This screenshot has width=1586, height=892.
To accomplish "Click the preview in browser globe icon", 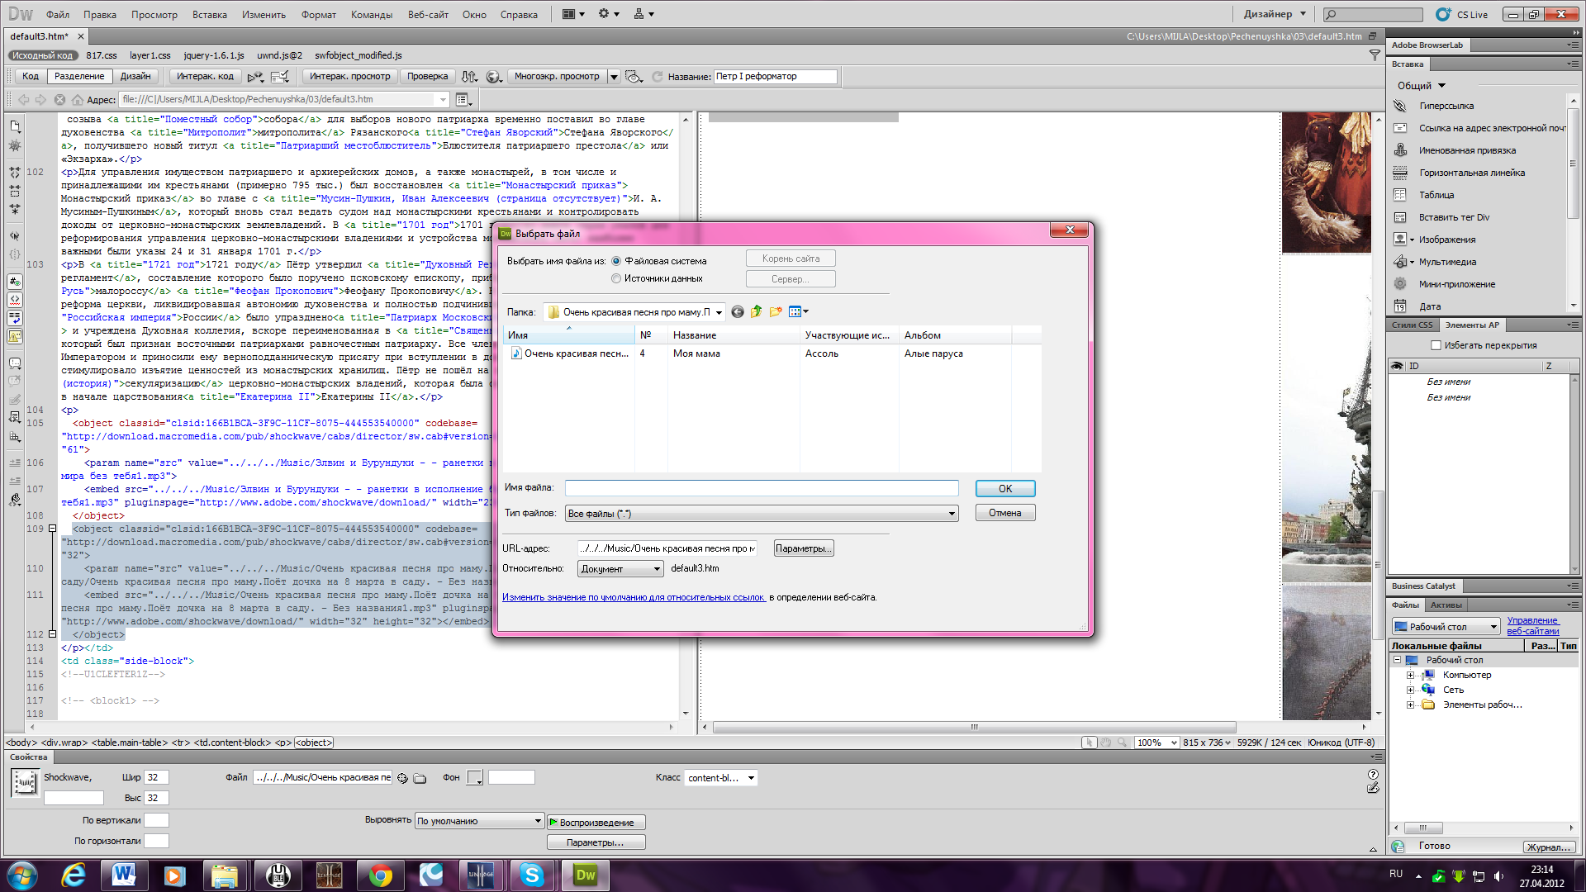I will point(493,77).
